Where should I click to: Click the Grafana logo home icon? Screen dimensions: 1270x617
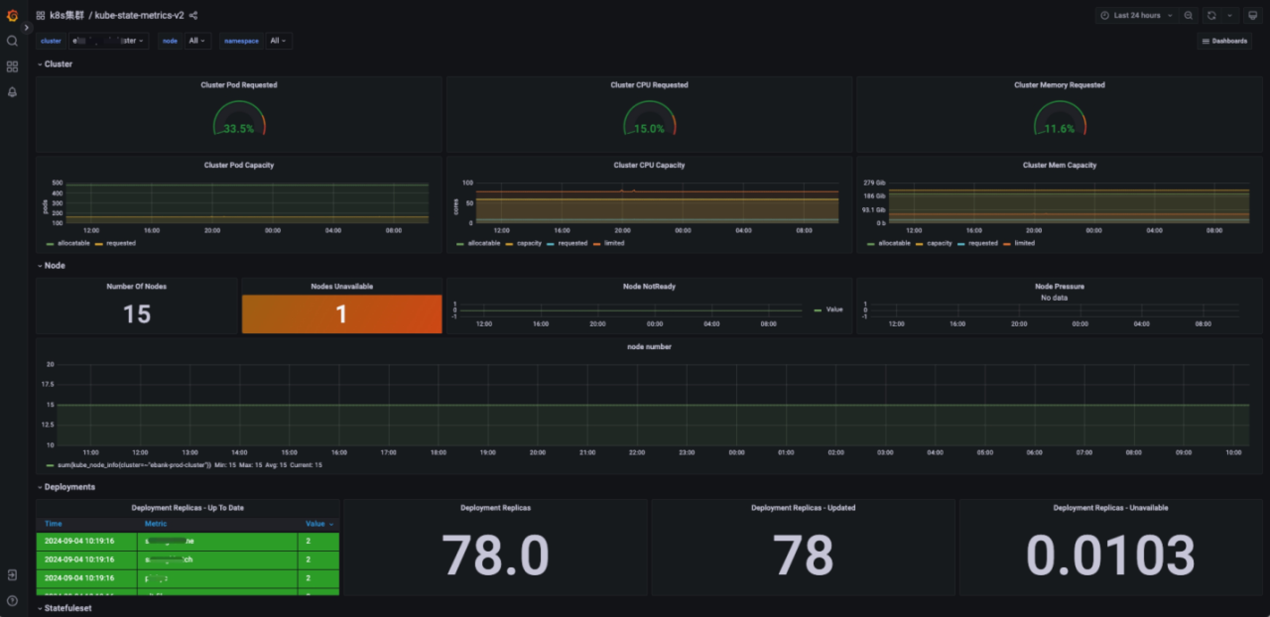click(12, 16)
